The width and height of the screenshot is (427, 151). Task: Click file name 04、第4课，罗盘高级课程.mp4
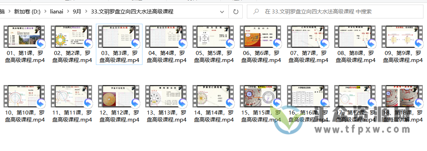tap(167, 57)
